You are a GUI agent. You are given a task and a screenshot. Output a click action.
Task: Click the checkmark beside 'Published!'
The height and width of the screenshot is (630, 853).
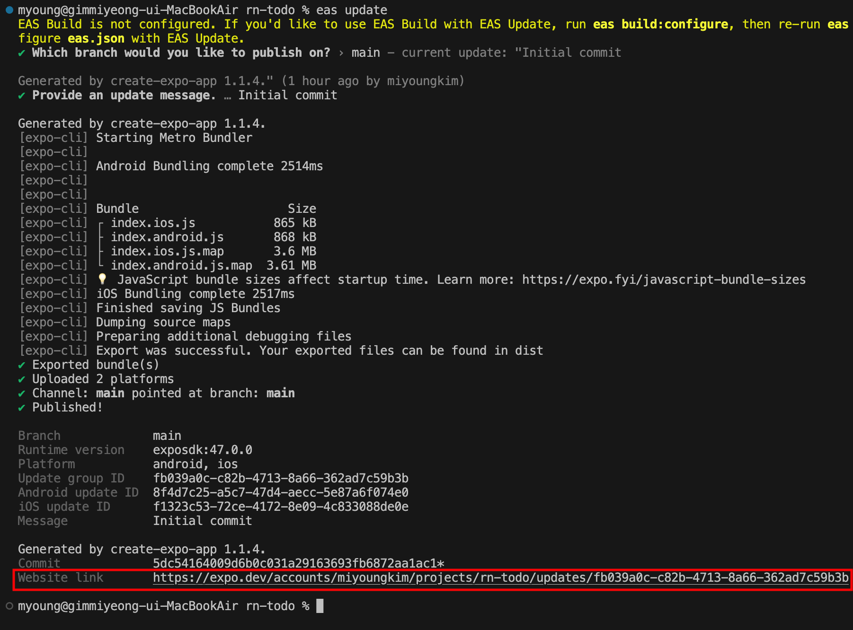(x=21, y=408)
